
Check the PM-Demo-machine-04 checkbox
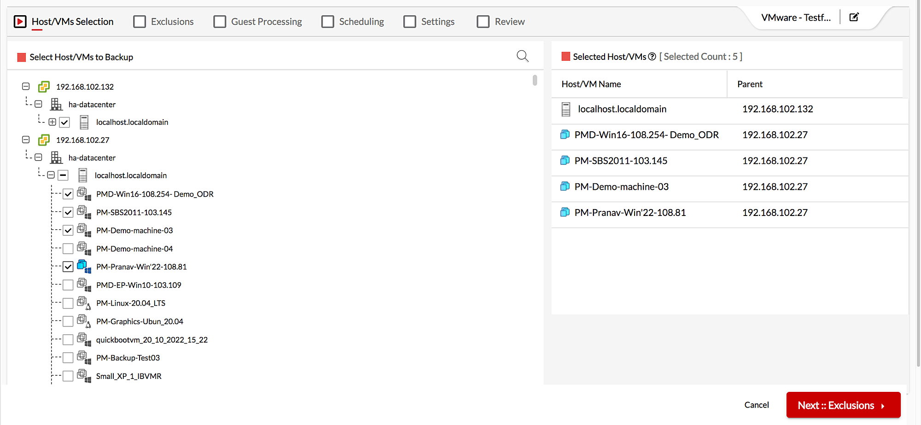tap(68, 249)
